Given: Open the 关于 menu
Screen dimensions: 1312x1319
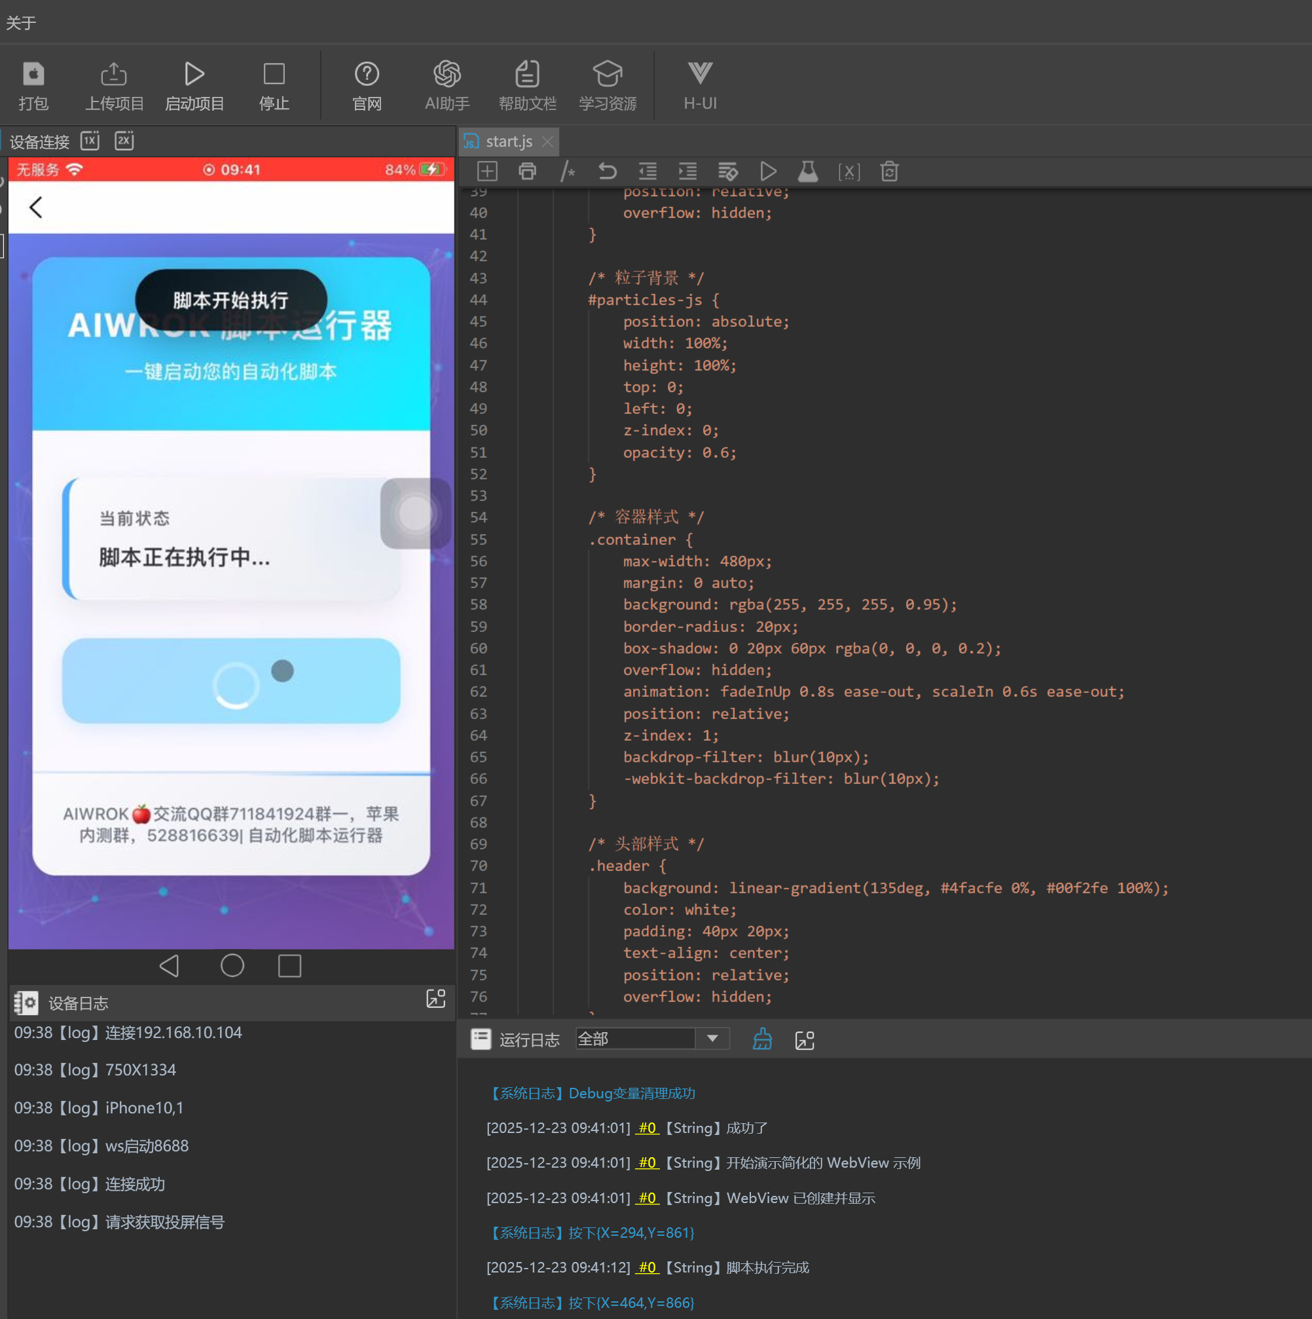Looking at the screenshot, I should [20, 22].
